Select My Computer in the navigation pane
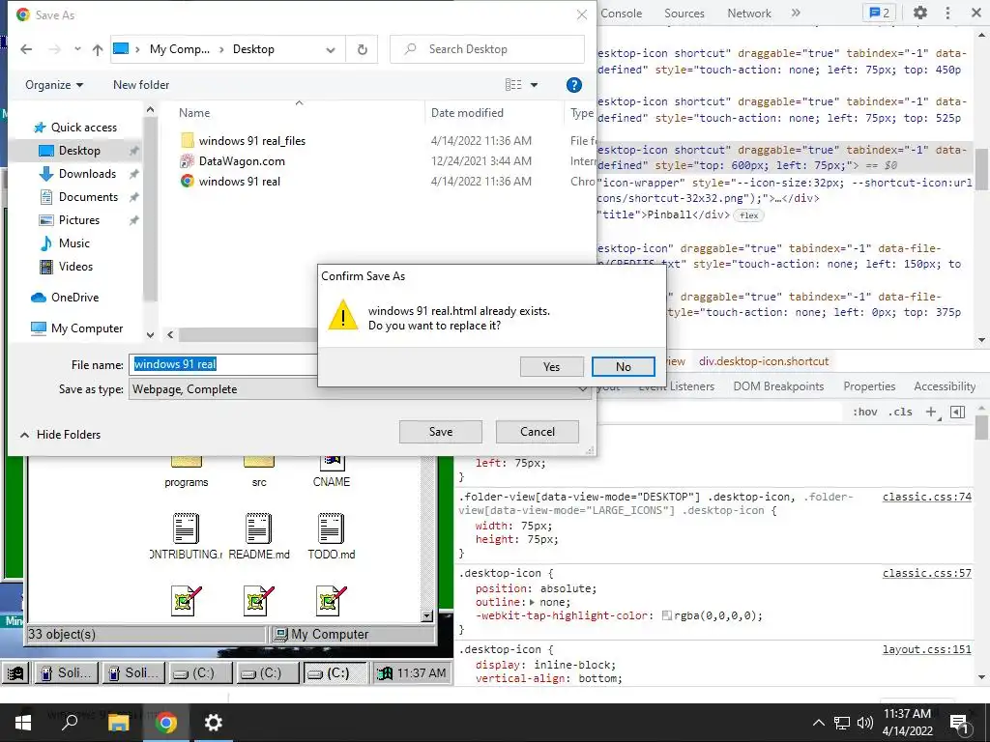The height and width of the screenshot is (742, 990). (x=77, y=328)
